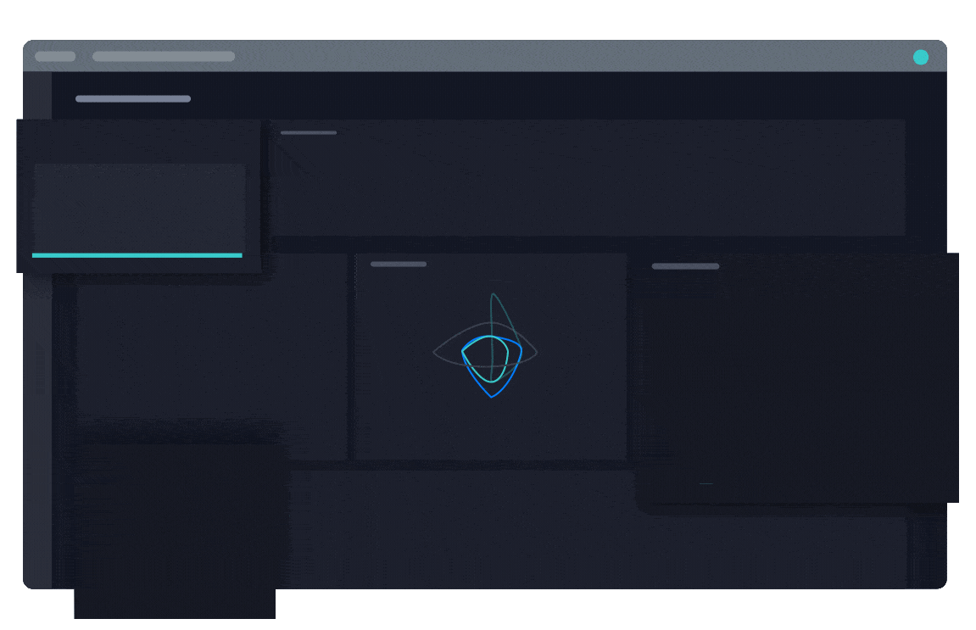
Task: Click the eye-and-shield logo in the center panel
Action: click(486, 345)
